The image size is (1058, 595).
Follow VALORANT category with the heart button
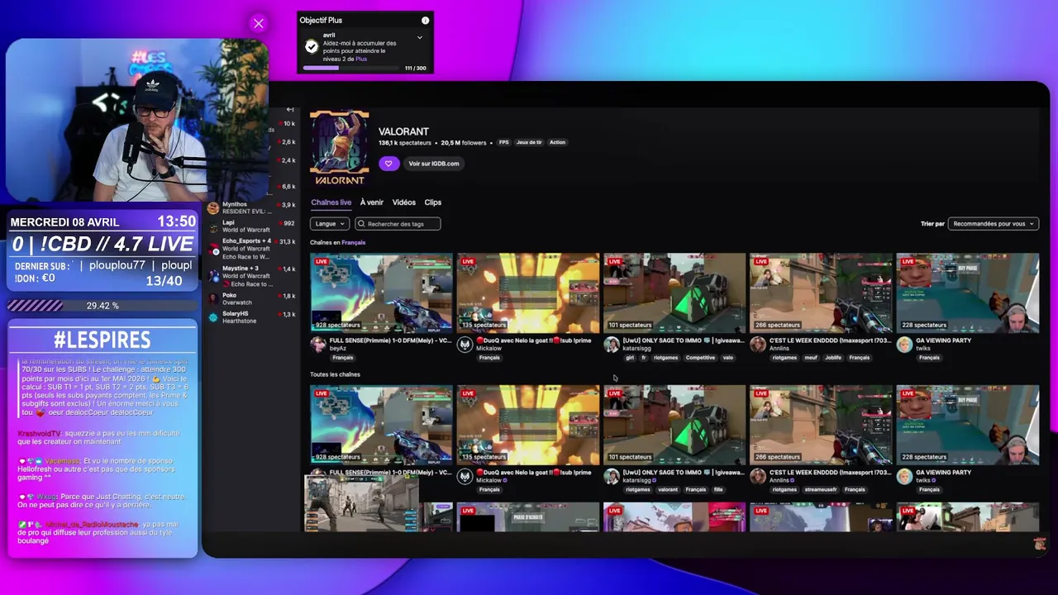[x=388, y=164]
